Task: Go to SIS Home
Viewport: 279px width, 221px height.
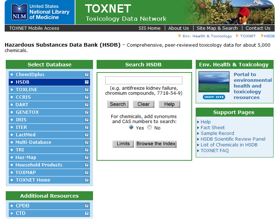Action: click(149, 28)
